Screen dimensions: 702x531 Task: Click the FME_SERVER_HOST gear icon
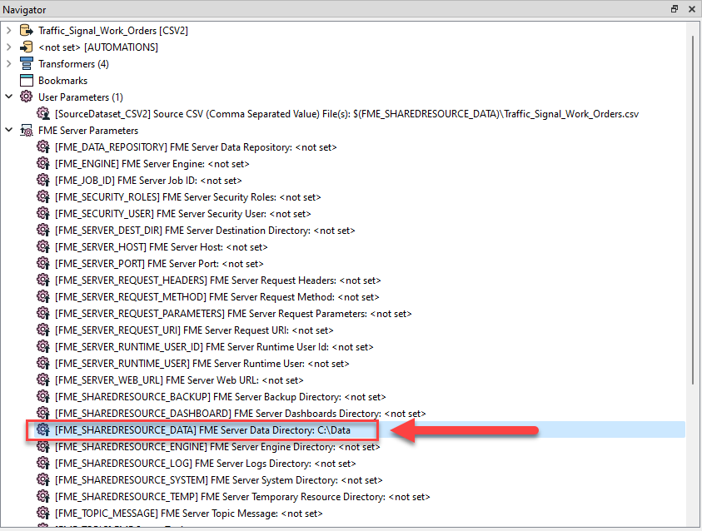43,246
